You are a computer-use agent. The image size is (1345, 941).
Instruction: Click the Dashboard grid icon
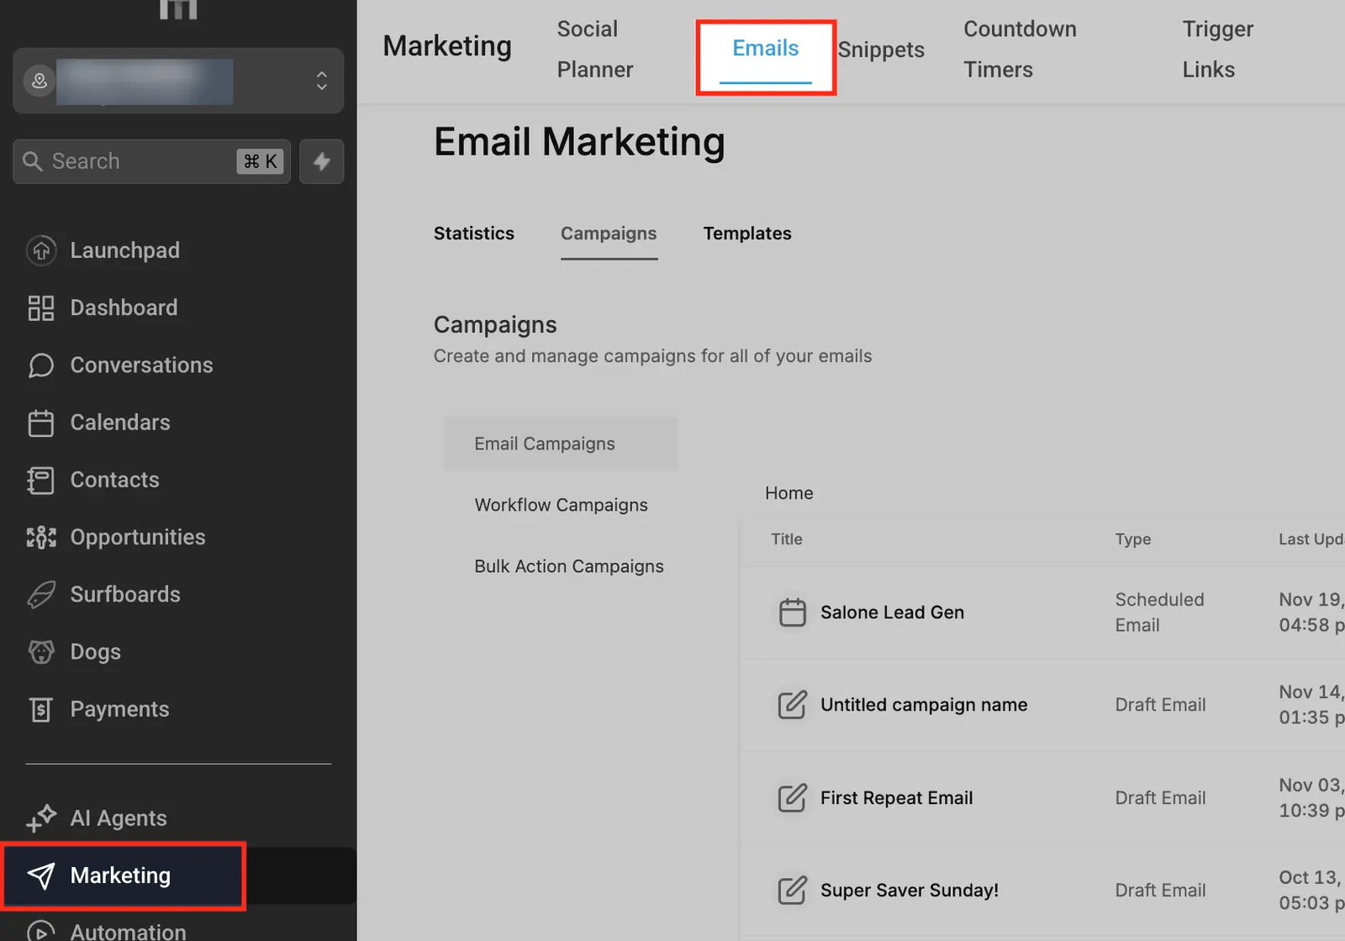point(41,308)
